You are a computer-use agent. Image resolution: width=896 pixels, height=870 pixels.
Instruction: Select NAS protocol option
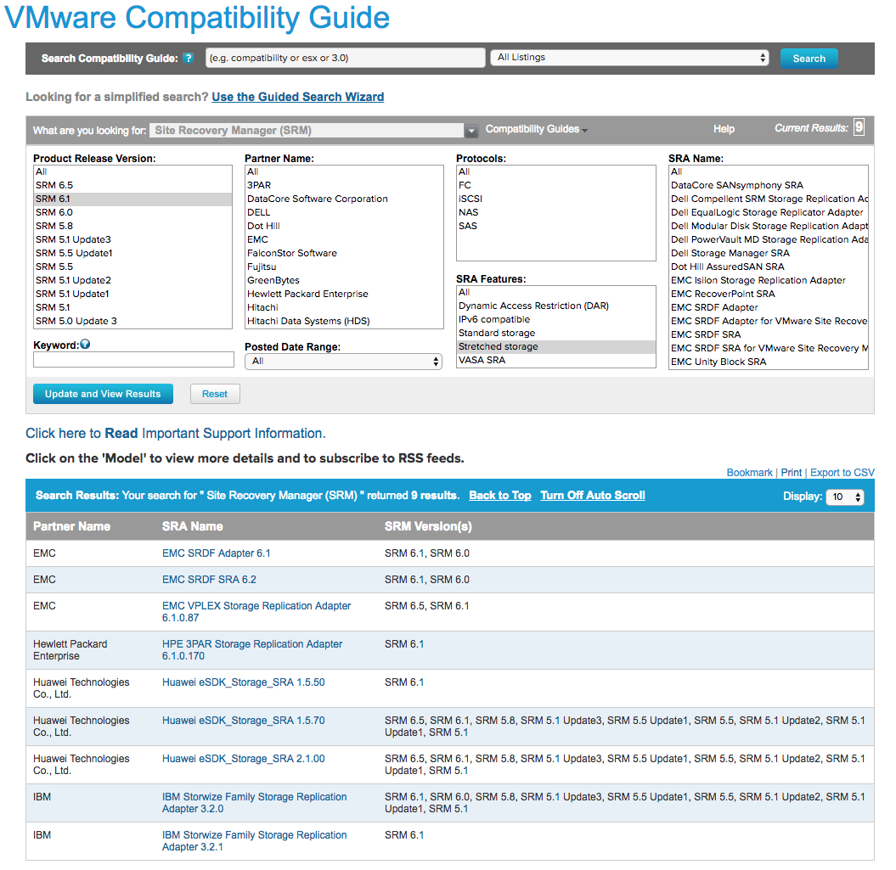pos(556,212)
